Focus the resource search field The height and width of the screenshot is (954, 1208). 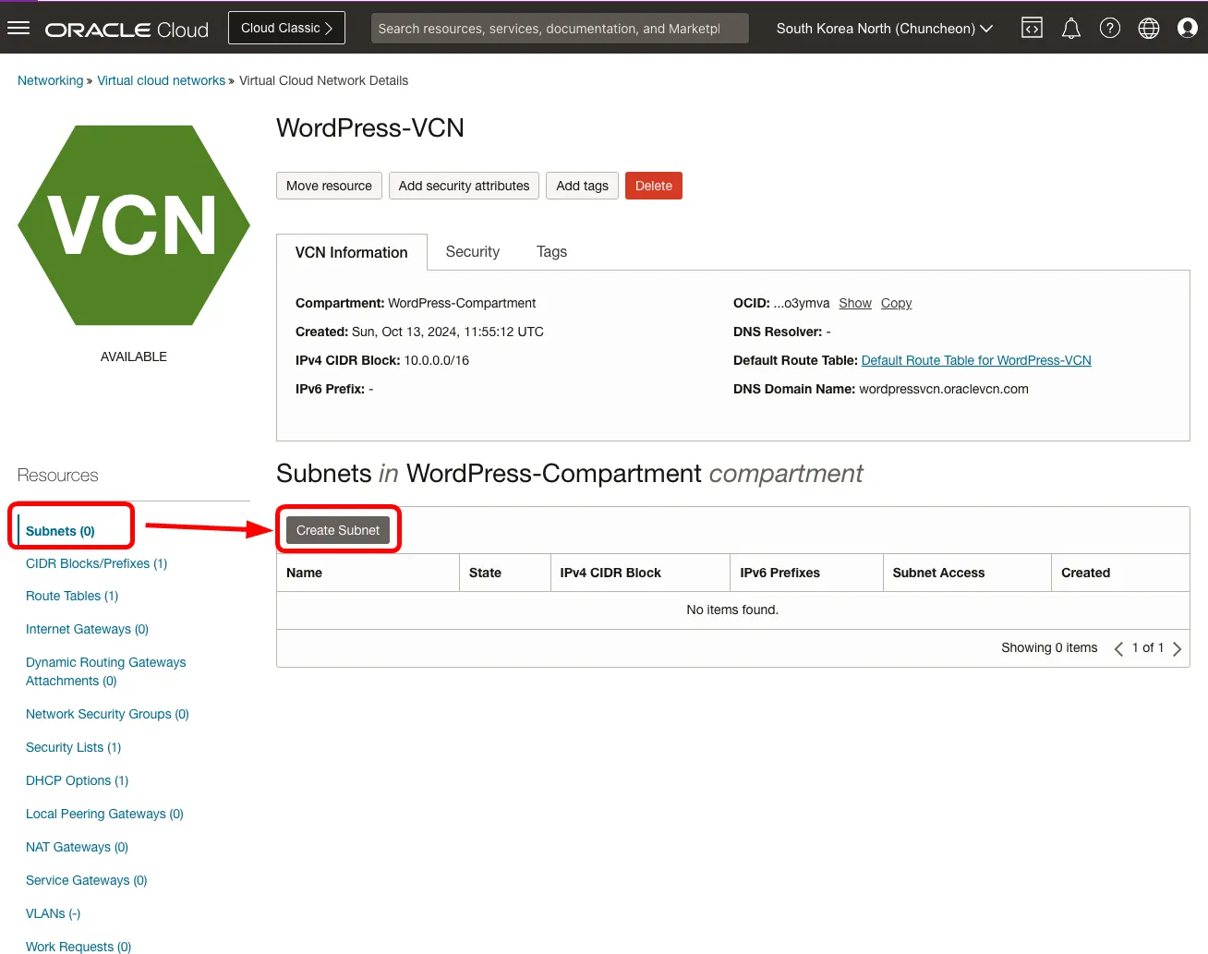pyautogui.click(x=560, y=29)
